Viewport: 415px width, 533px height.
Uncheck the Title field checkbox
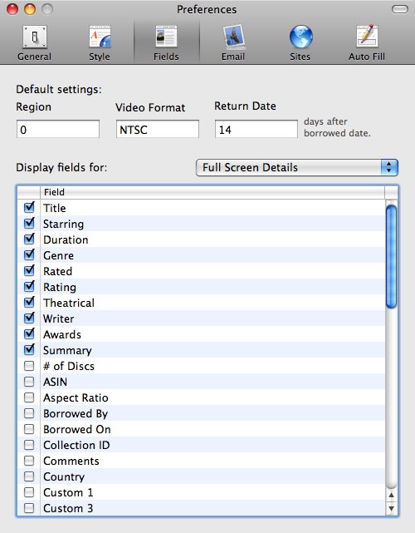29,207
